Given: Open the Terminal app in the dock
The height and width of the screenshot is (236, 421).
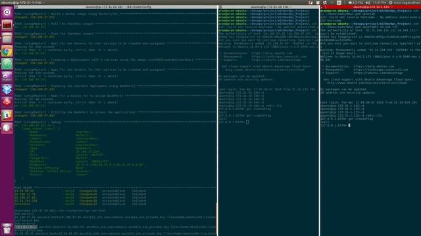Looking at the screenshot, I should click(7, 25).
